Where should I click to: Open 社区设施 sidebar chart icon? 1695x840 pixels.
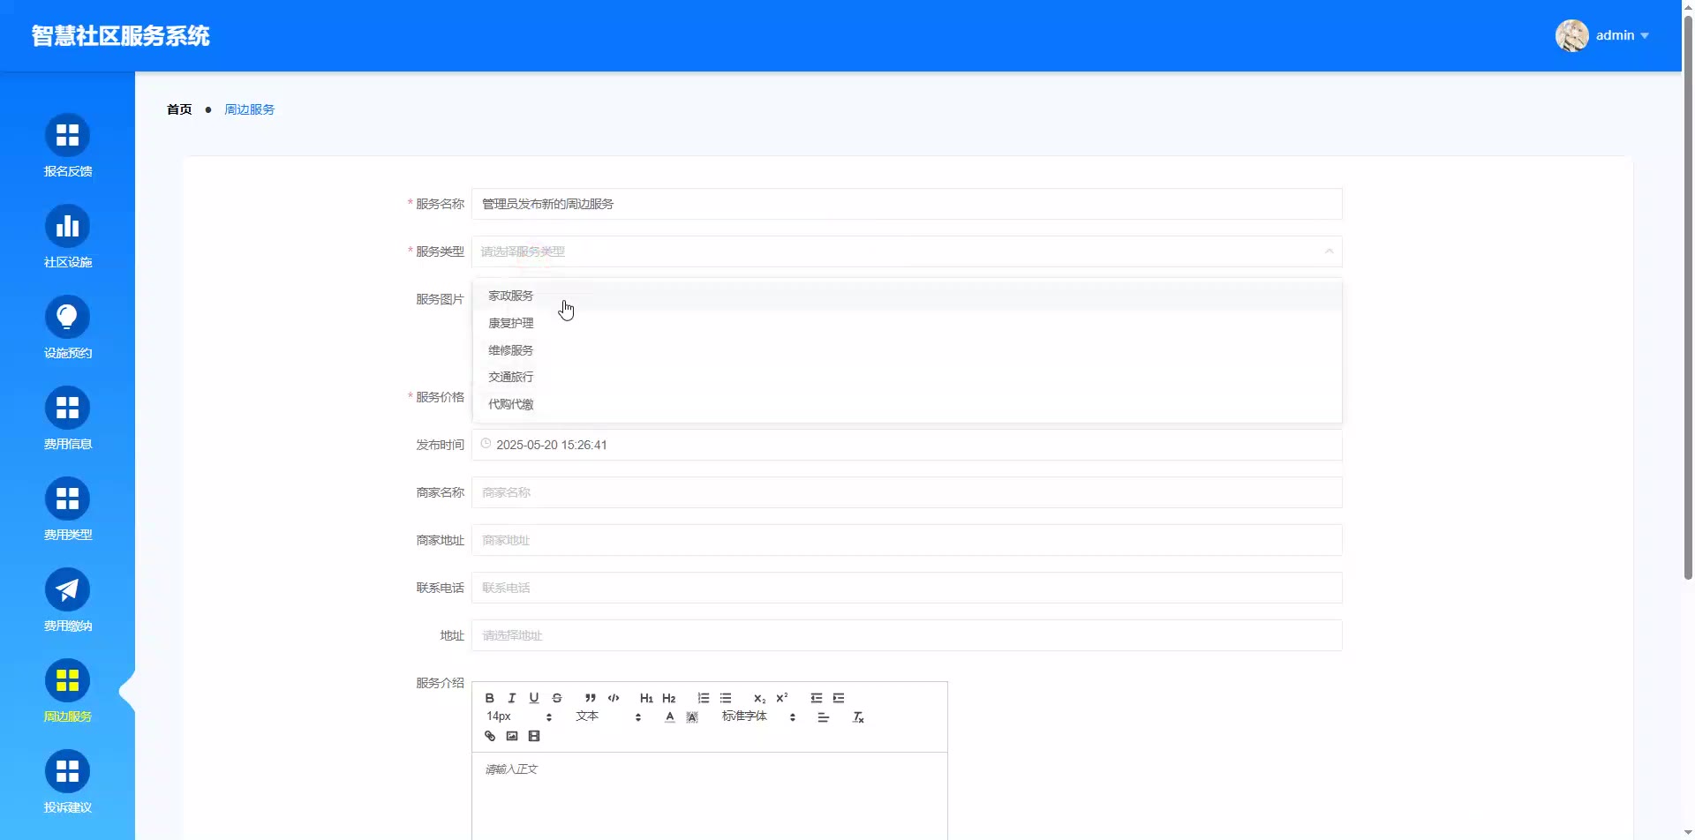tap(68, 226)
